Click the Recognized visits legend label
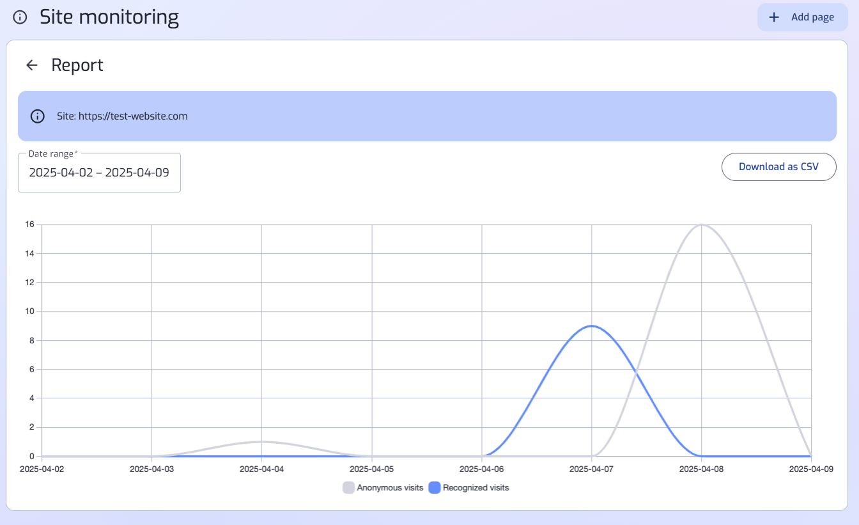 (476, 487)
